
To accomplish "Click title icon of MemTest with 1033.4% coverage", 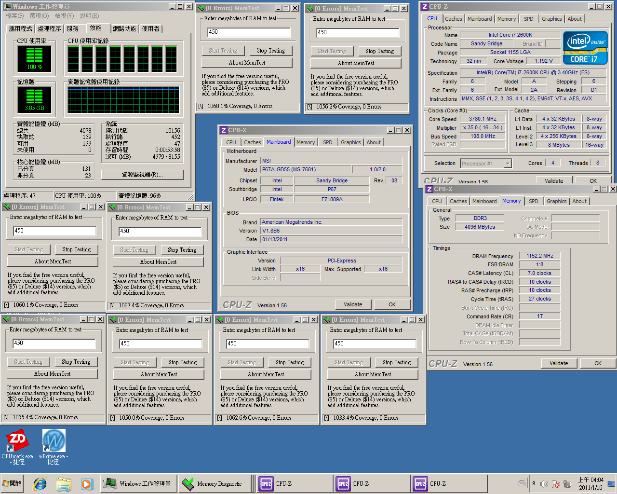I will pos(327,320).
